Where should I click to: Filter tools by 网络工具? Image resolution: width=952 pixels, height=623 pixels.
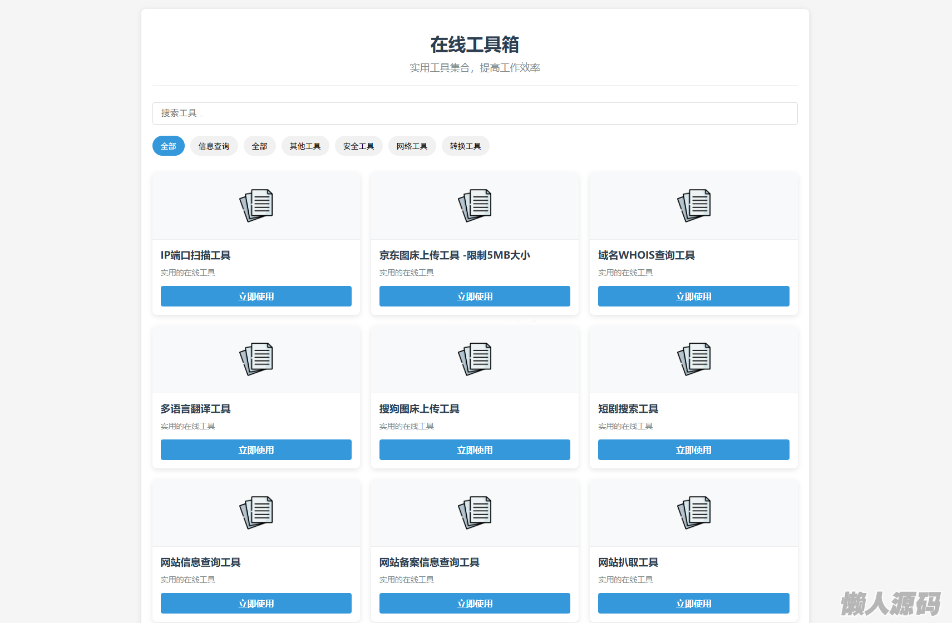pos(412,146)
